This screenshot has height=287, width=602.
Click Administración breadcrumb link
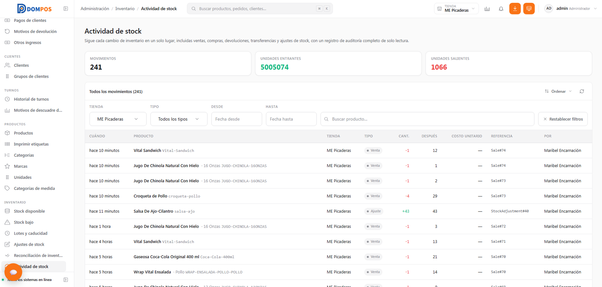point(95,9)
